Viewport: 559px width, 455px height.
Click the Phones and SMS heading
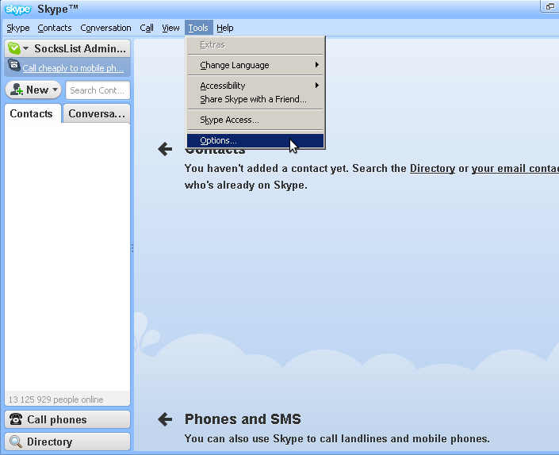click(243, 419)
